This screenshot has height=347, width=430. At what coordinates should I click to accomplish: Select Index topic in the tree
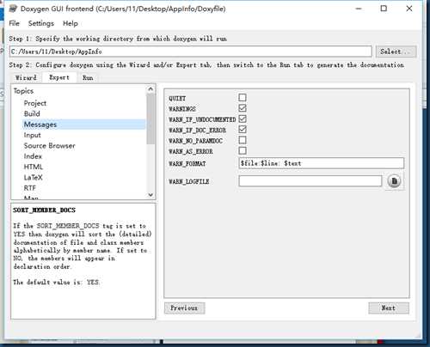coord(33,156)
